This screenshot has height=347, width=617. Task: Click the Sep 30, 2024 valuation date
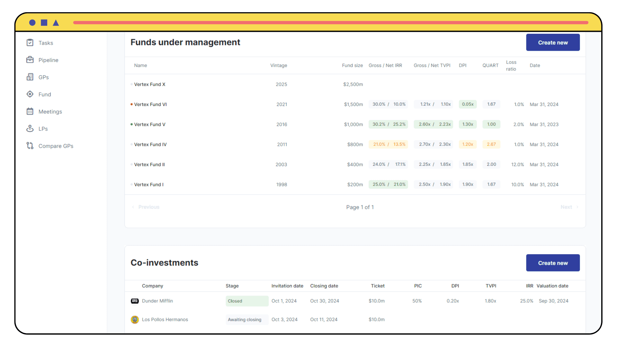click(553, 301)
